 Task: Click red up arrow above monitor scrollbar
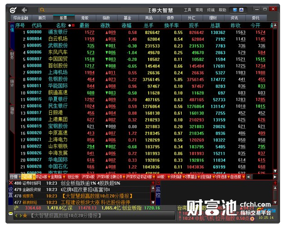point(275,183)
